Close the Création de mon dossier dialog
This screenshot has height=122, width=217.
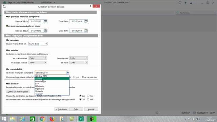[x=96, y=6]
